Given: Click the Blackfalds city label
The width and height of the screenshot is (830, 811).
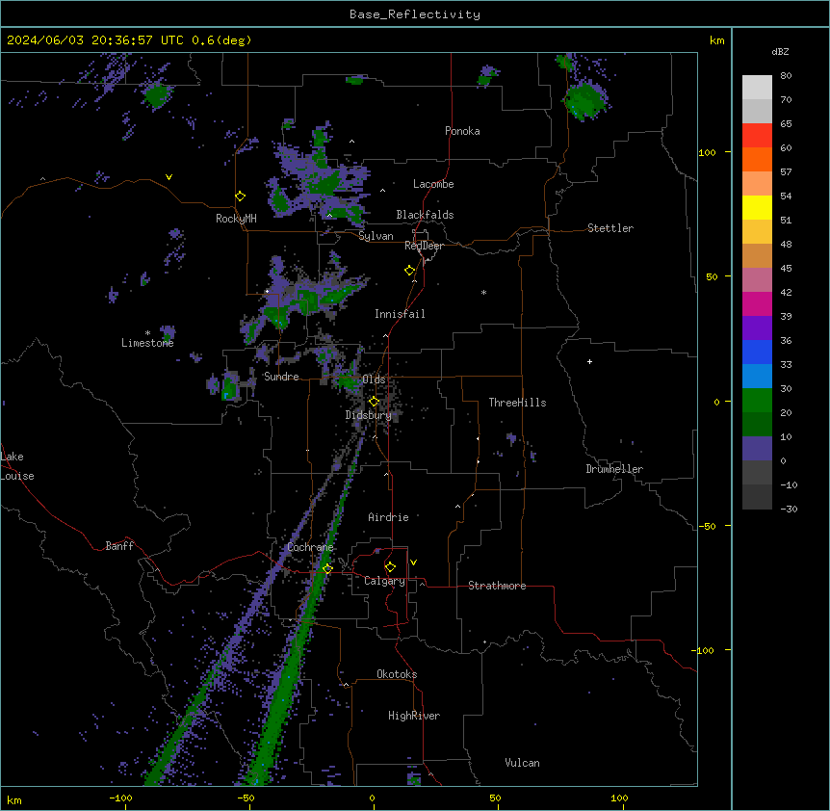Looking at the screenshot, I should click(x=425, y=215).
